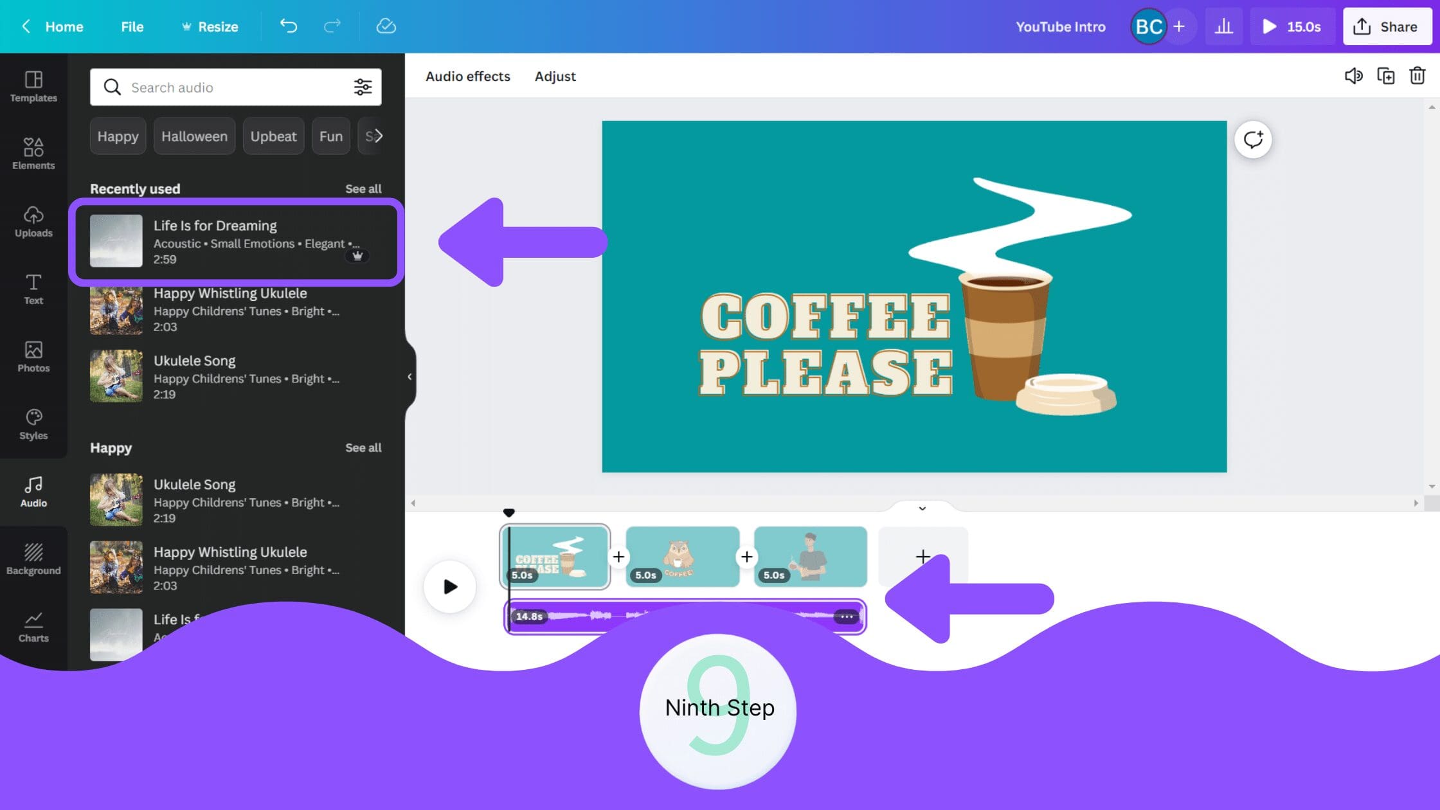Click the Audio panel icon in sidebar
The width and height of the screenshot is (1440, 810).
pos(33,491)
